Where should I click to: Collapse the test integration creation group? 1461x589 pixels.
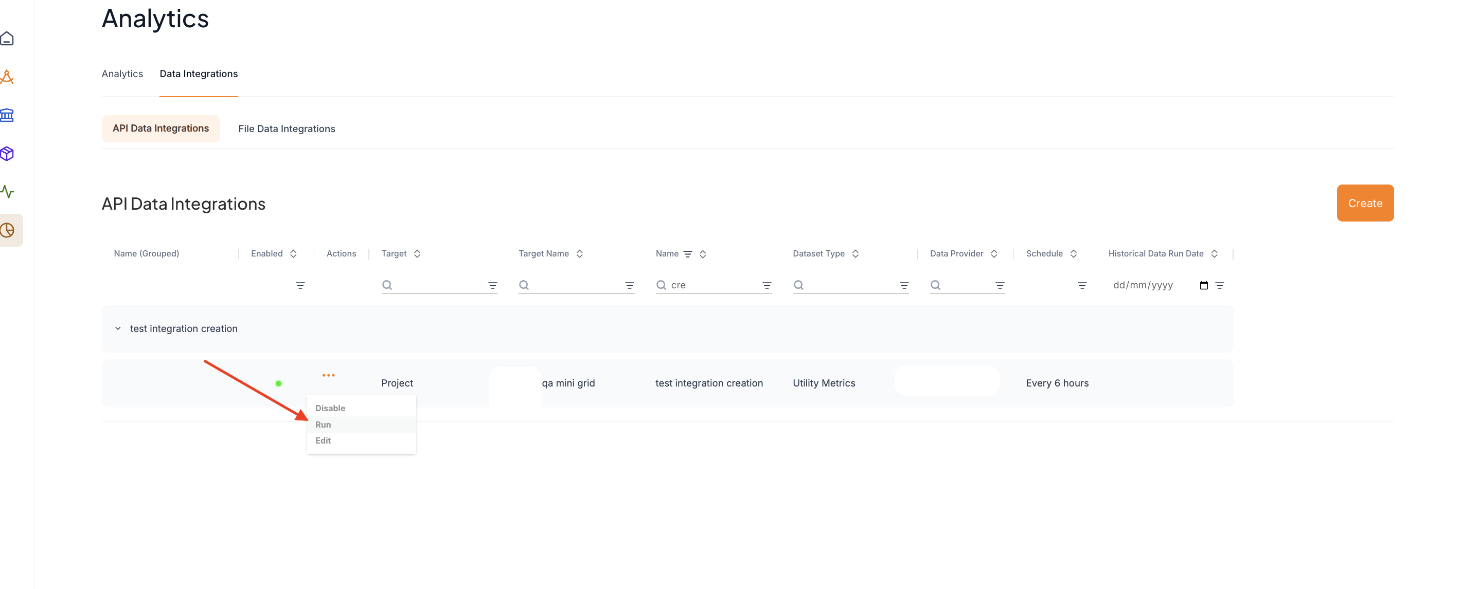[x=117, y=328]
